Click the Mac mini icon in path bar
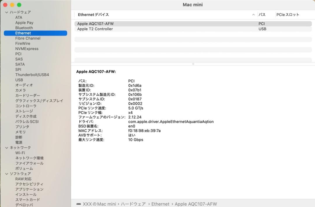315x207 pixels. click(78, 204)
